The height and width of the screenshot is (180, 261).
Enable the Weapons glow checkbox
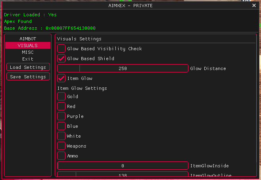point(61,146)
